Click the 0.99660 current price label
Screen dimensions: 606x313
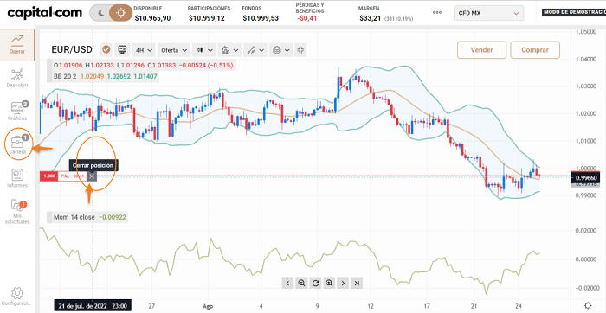point(585,178)
